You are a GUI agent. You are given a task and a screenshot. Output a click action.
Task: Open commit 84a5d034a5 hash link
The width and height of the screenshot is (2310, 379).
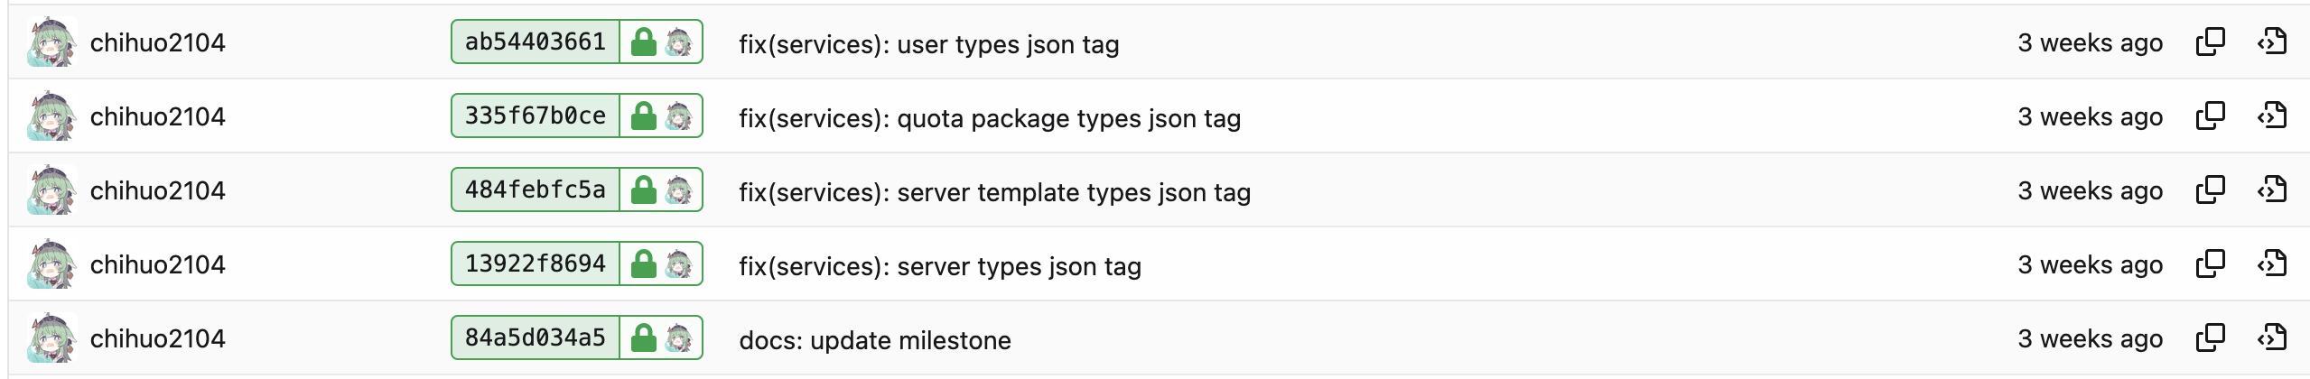point(536,337)
